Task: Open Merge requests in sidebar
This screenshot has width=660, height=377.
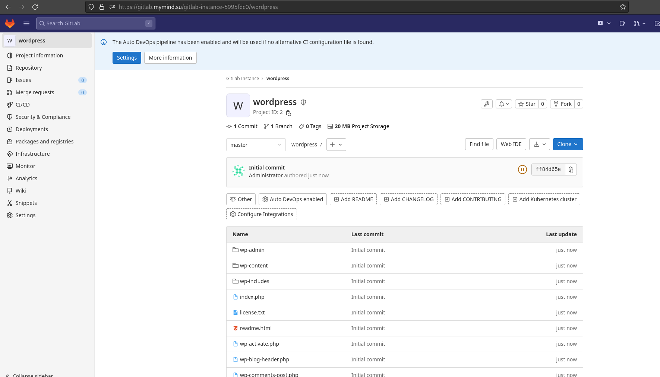Action: 47,92
